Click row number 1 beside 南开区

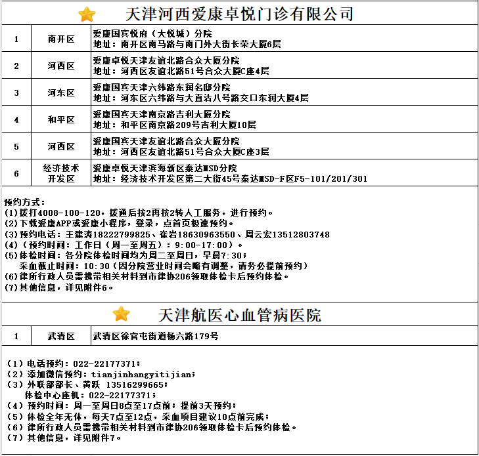click(16, 39)
